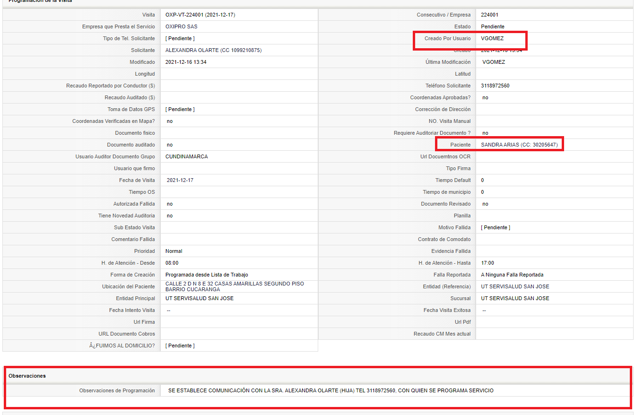635x415 pixels.
Task: Click Tiempo Default value 0
Action: 482,180
